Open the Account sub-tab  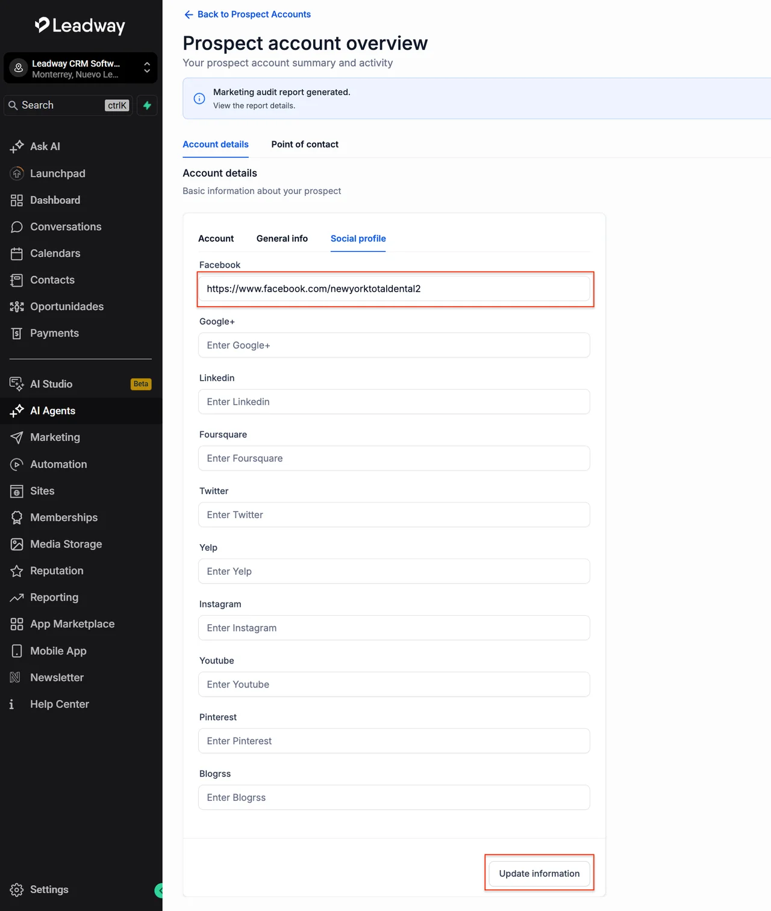coord(216,239)
